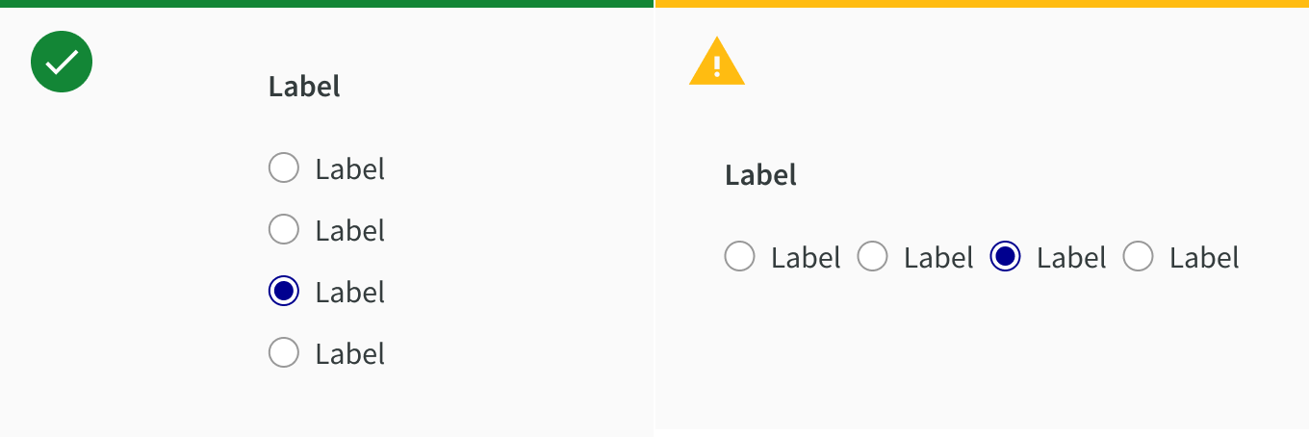This screenshot has height=437, width=1309.
Task: Click the first option's Label text in the horizontal row
Action: coord(806,258)
